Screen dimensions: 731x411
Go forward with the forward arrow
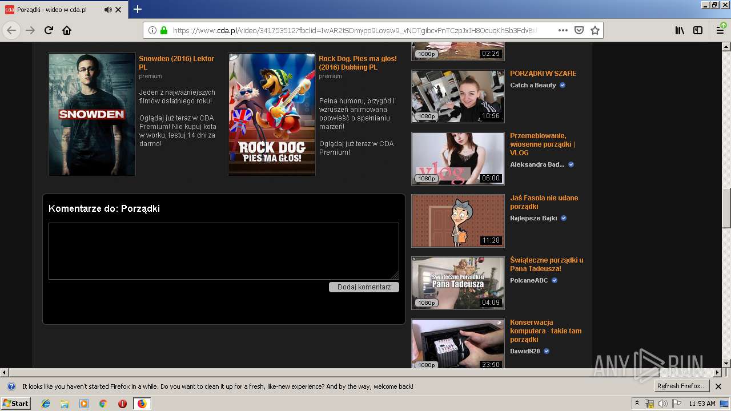[x=30, y=30]
